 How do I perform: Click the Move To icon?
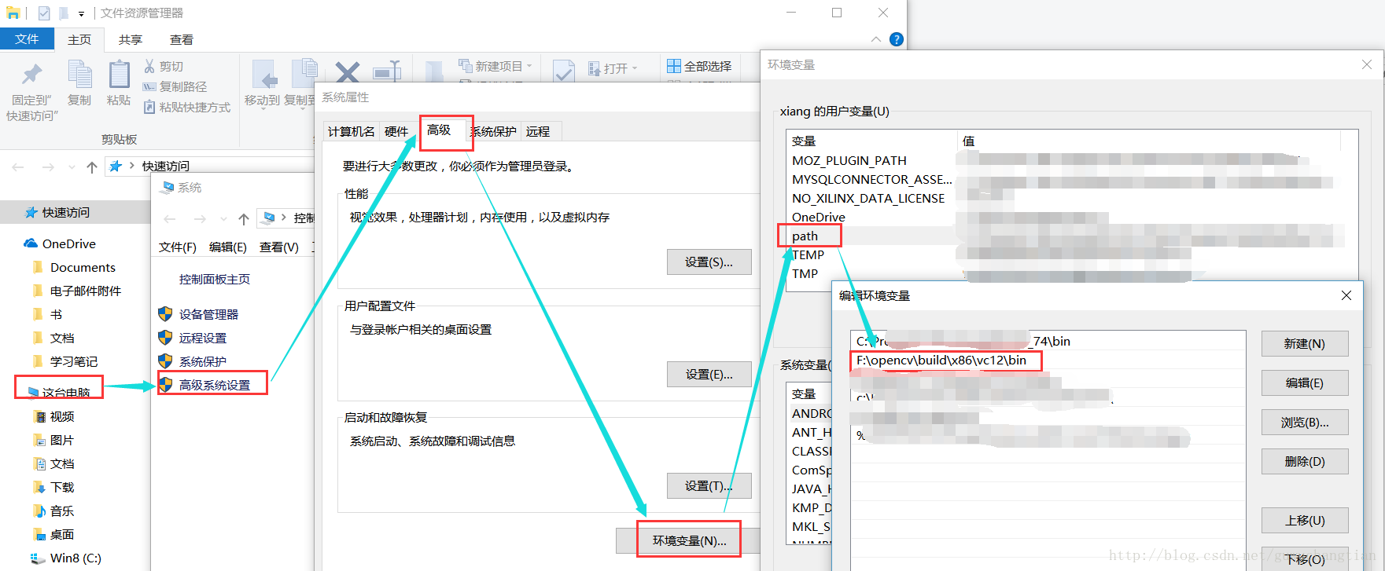265,76
